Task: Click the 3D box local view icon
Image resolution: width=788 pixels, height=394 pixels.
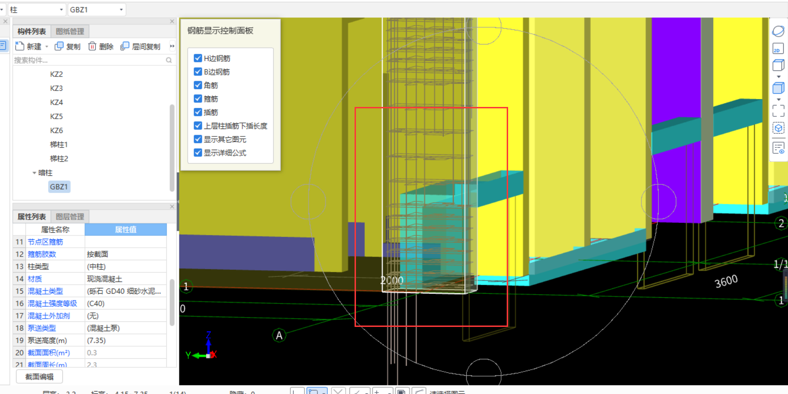Action: click(778, 128)
